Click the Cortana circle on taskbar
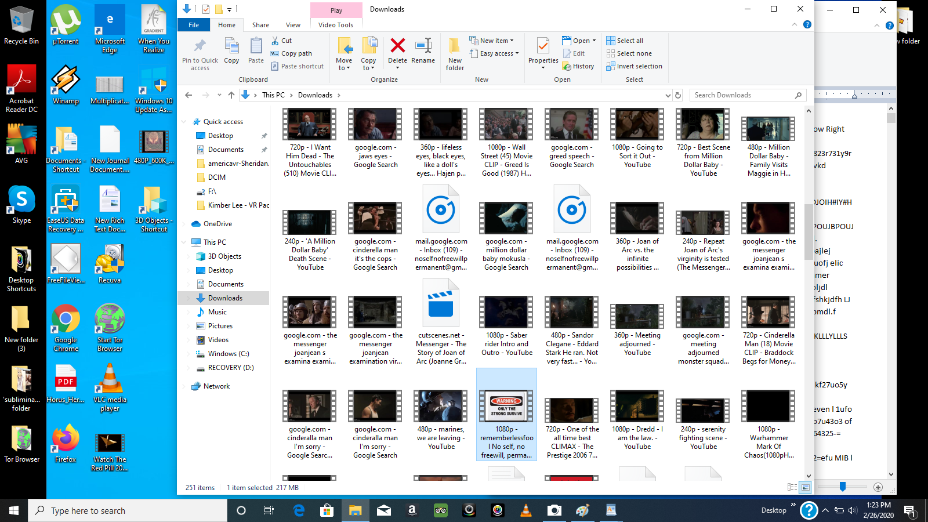 [241, 510]
